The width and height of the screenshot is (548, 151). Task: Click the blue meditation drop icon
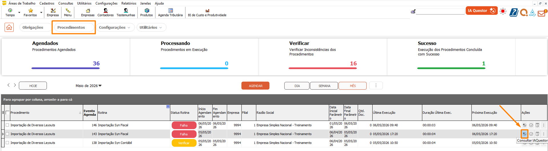[532, 13]
